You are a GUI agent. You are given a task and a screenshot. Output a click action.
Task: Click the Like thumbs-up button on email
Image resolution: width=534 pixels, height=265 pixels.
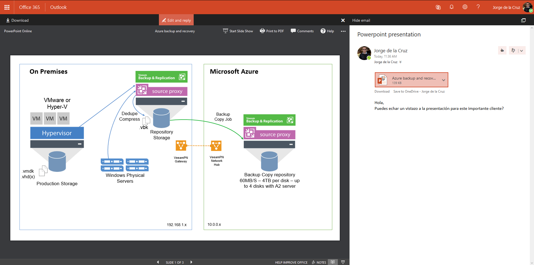coord(502,50)
